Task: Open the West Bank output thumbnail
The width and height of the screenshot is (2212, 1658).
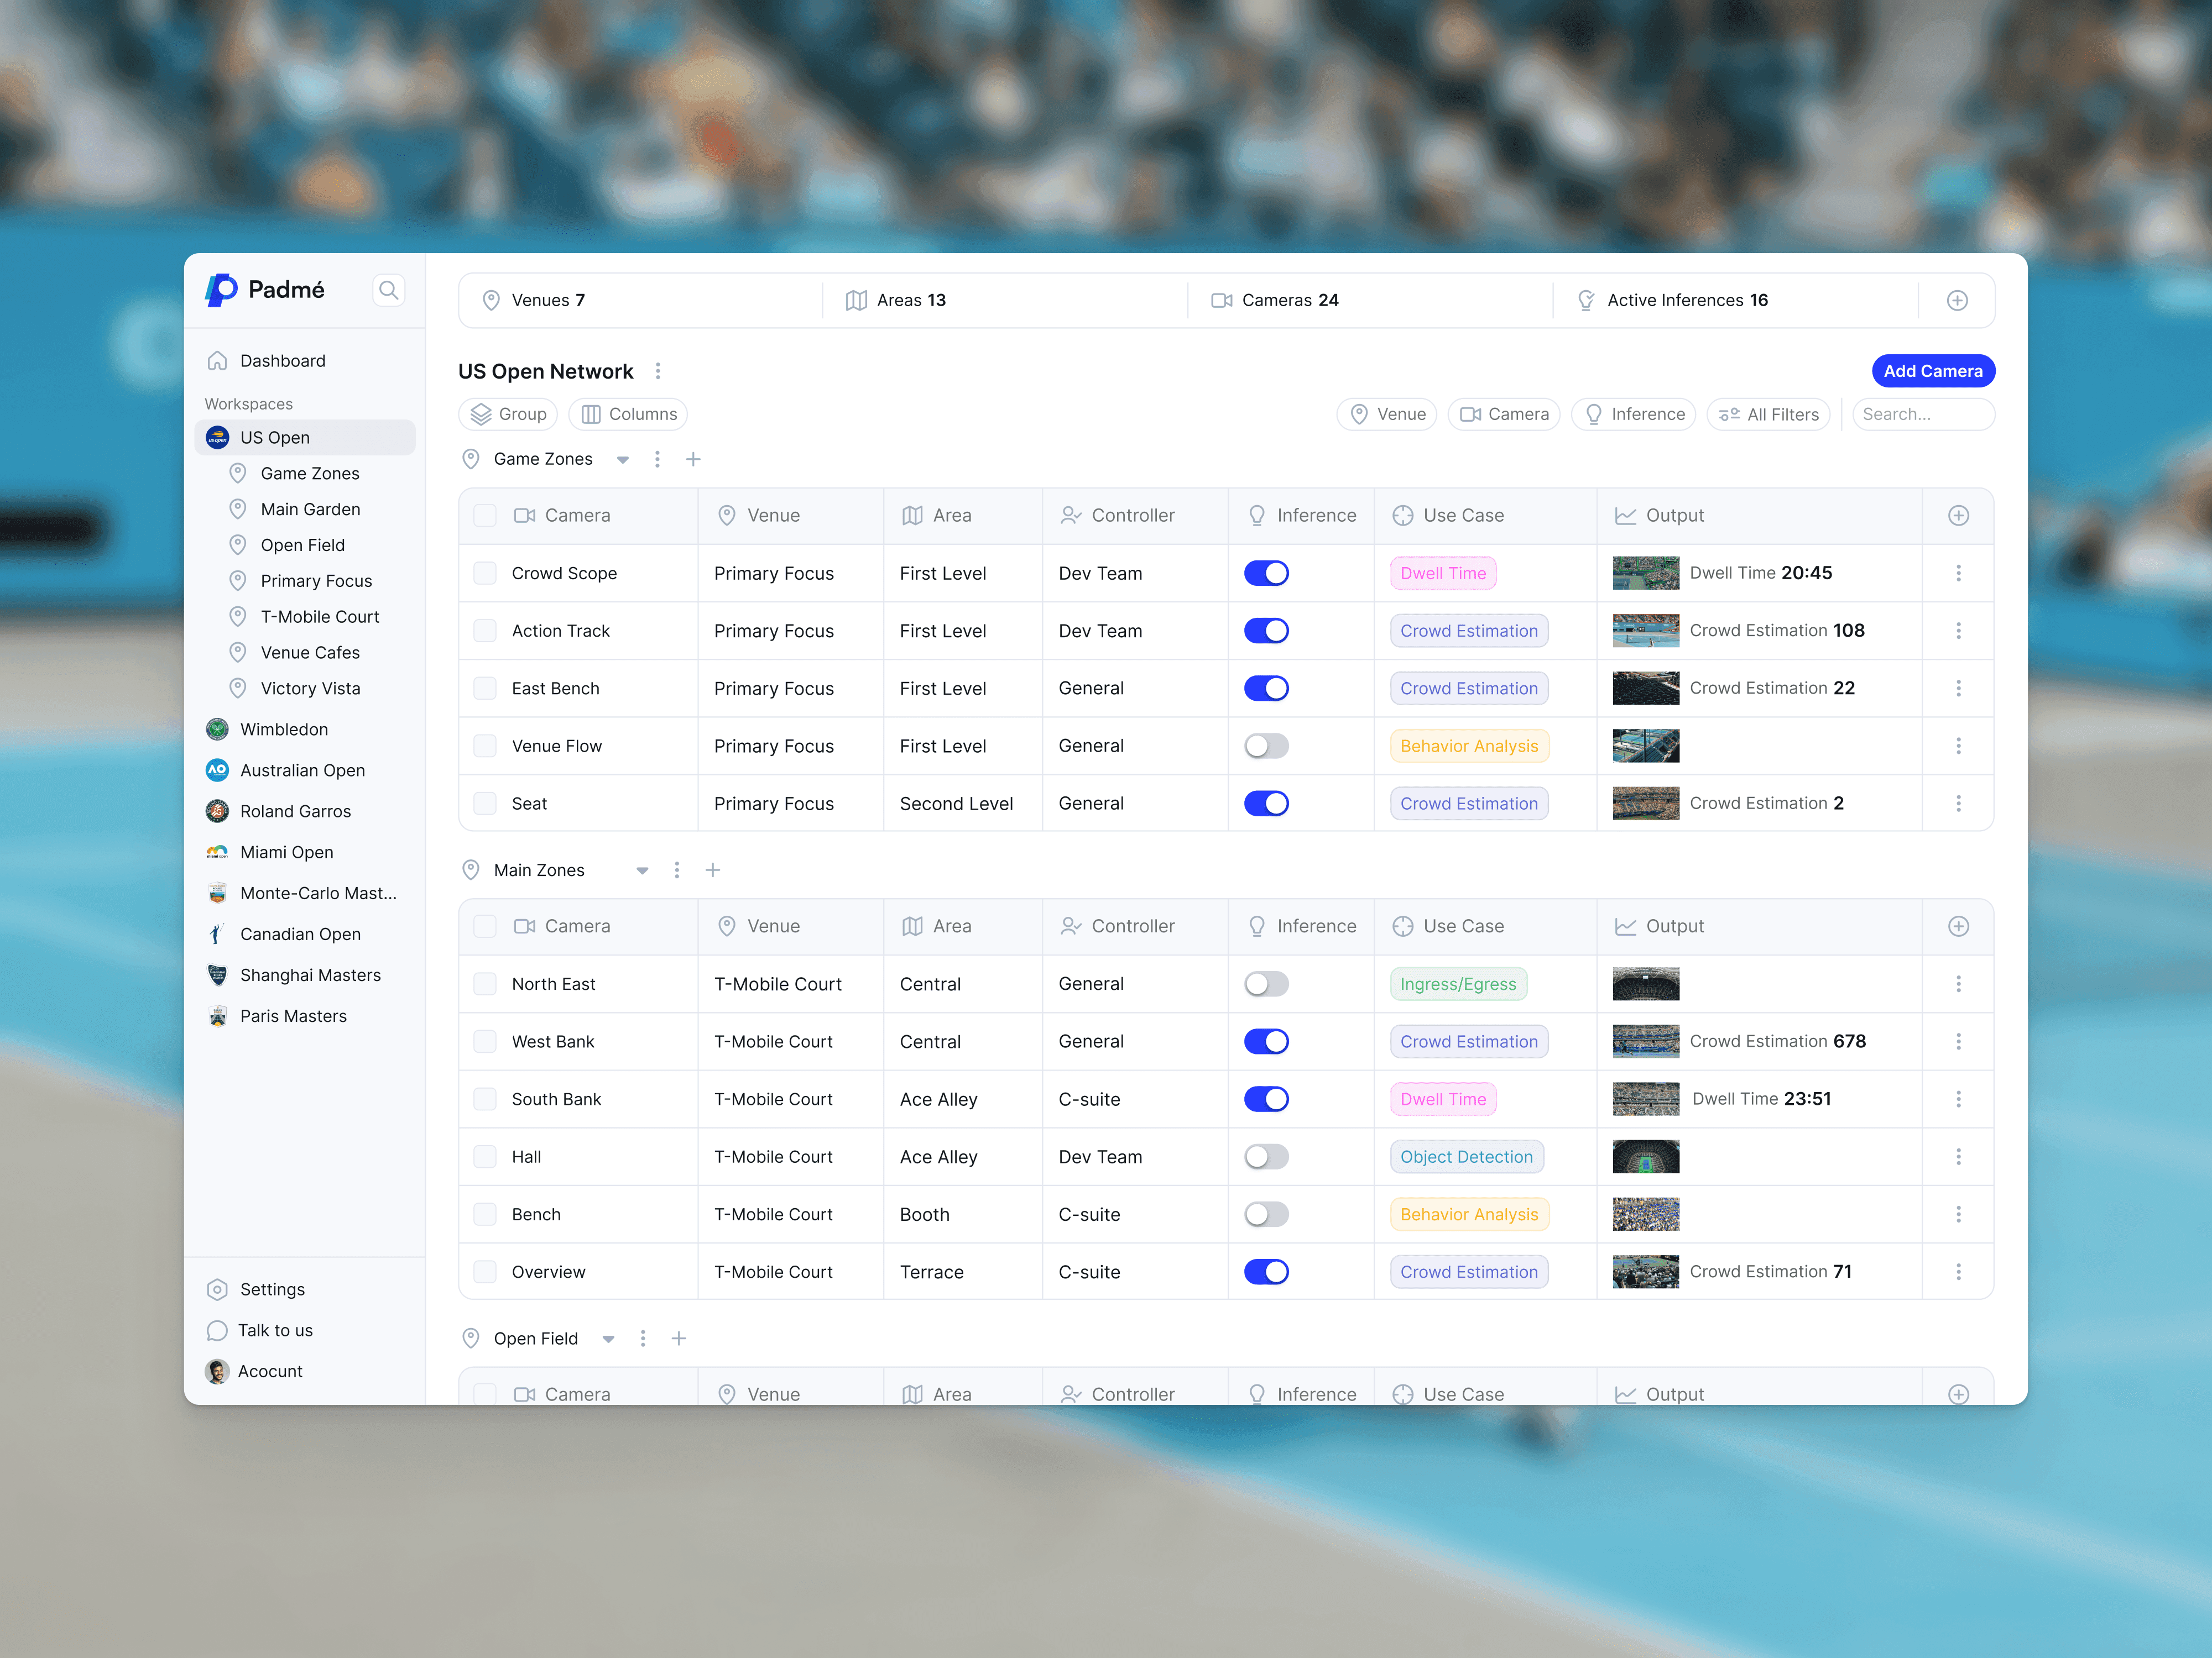Action: point(1645,1041)
